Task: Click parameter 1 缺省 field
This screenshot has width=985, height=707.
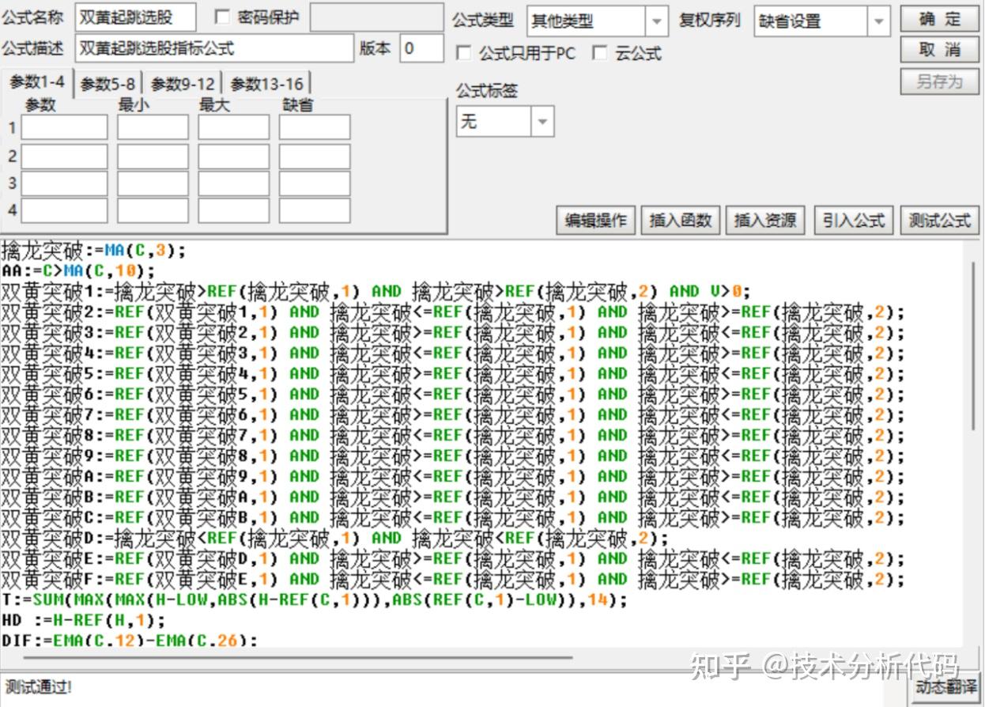Action: [315, 127]
